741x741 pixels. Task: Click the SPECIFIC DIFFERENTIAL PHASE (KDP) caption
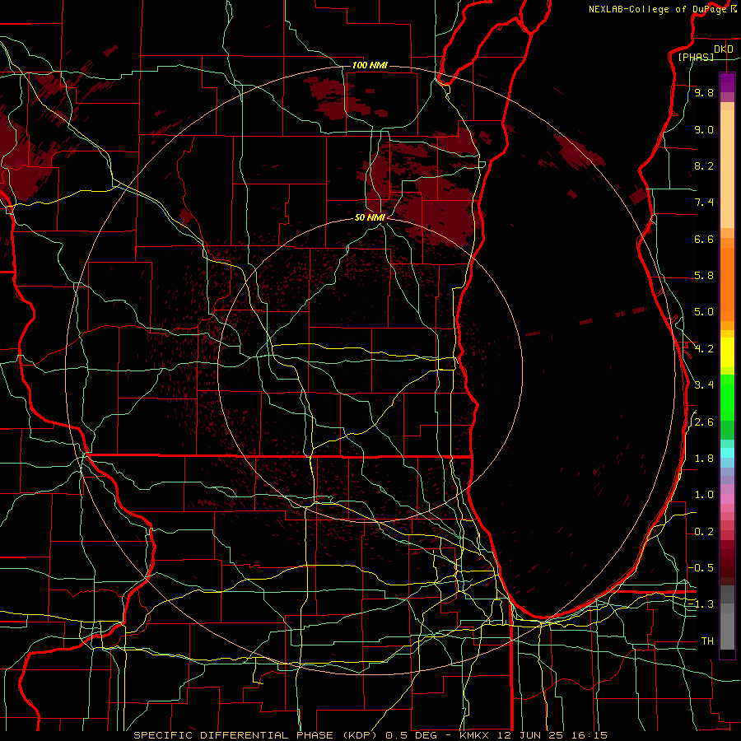pos(257,735)
